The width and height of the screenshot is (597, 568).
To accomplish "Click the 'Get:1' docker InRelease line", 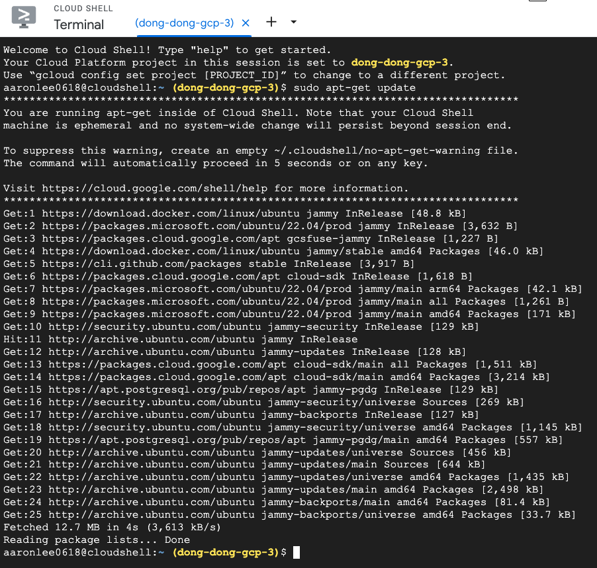I will [234, 214].
